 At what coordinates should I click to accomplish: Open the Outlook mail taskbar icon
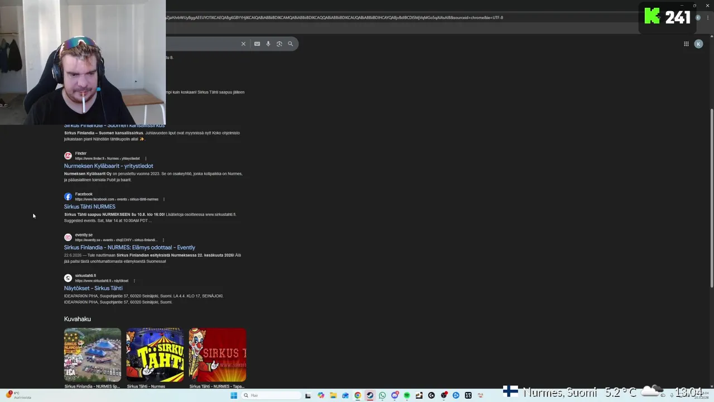point(345,395)
